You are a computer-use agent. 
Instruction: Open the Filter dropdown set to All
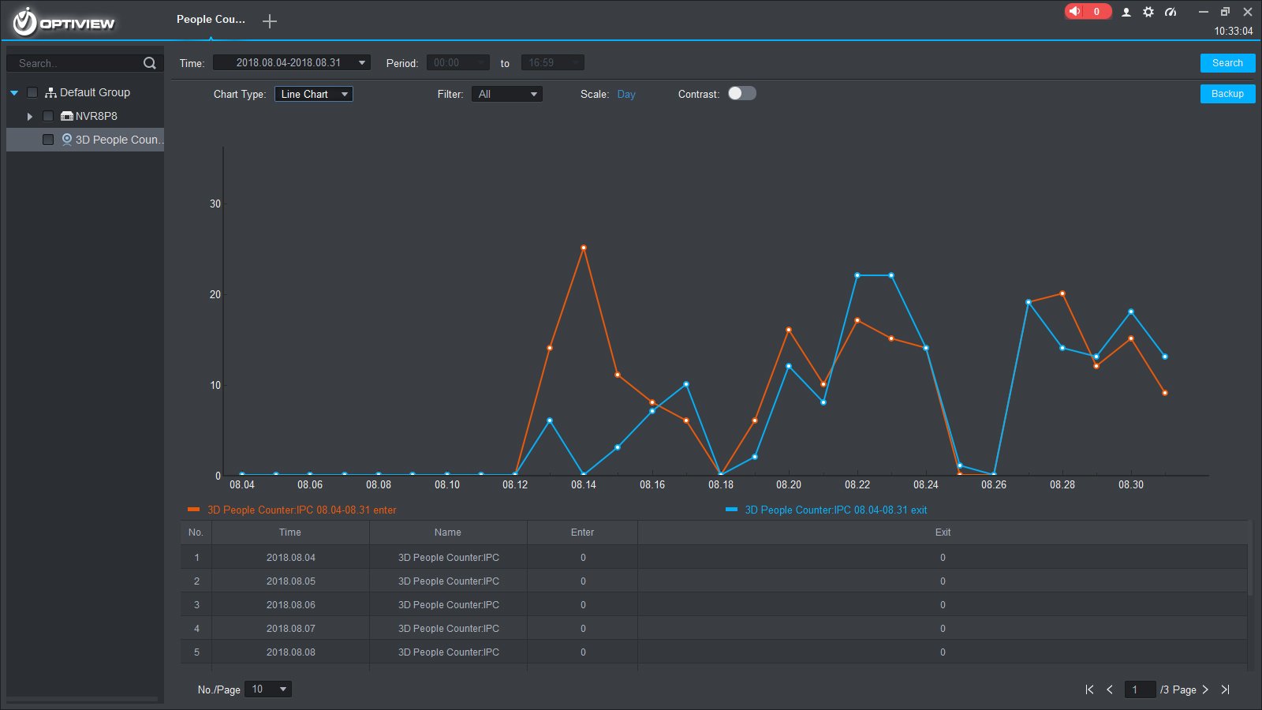click(506, 94)
